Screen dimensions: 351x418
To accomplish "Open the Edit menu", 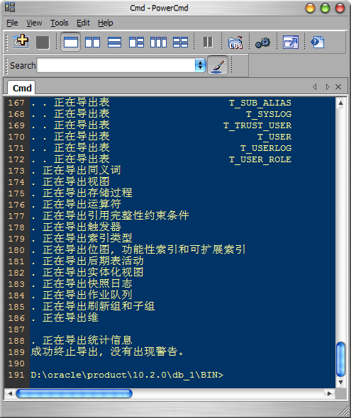I will (83, 23).
